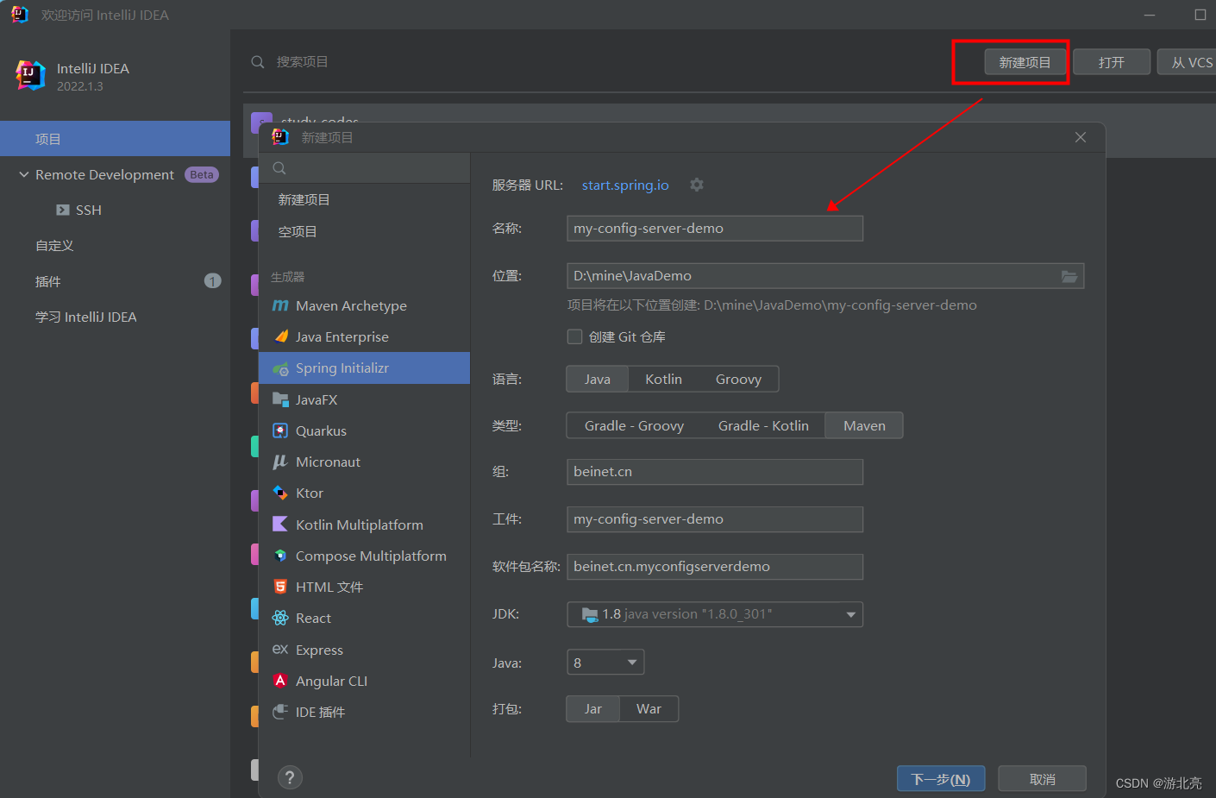The image size is (1216, 798).
Task: Click search magnifier in new project dialog
Action: (279, 168)
